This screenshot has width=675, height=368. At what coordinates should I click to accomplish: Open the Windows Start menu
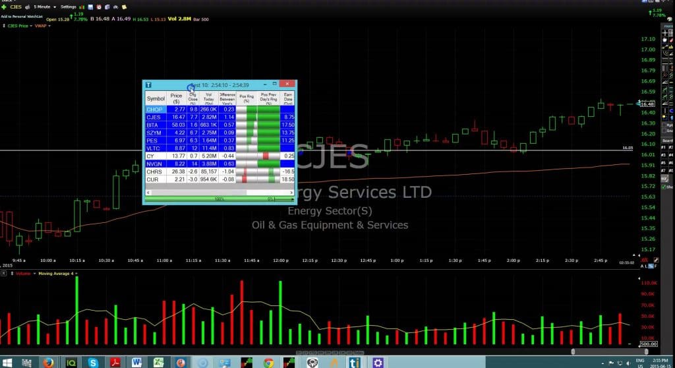[x=7, y=363]
